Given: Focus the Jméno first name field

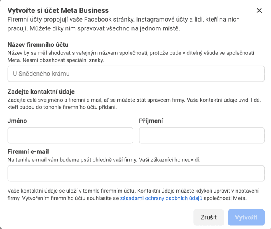Looking at the screenshot, I should click(70, 135).
